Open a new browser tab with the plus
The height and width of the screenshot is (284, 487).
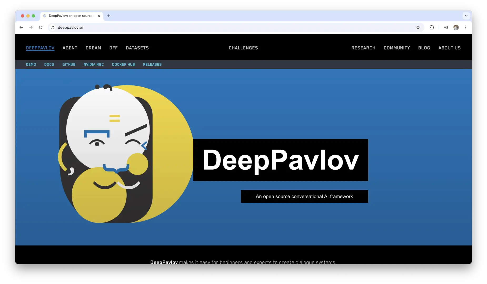pos(109,16)
